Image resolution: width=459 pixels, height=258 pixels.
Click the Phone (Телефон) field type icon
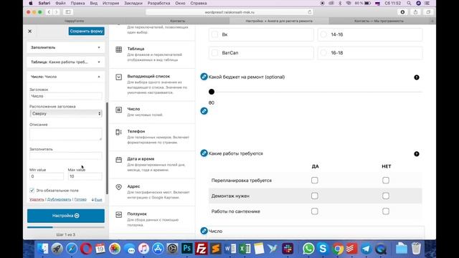pos(118,132)
